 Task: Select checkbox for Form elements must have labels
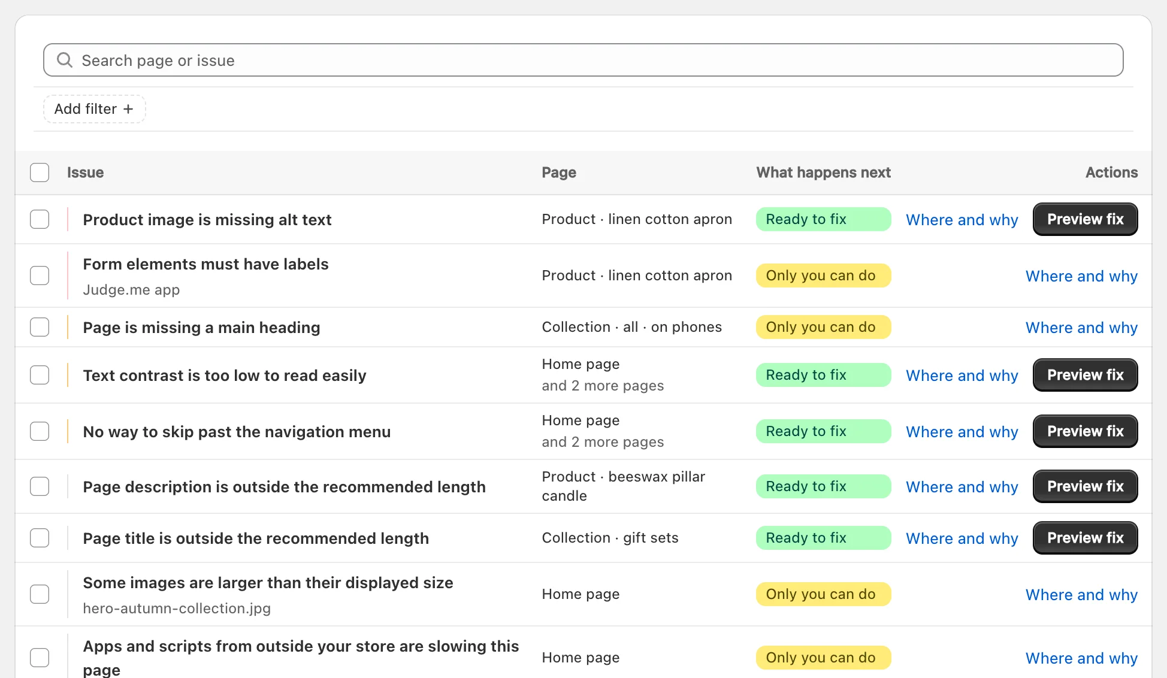tap(40, 276)
